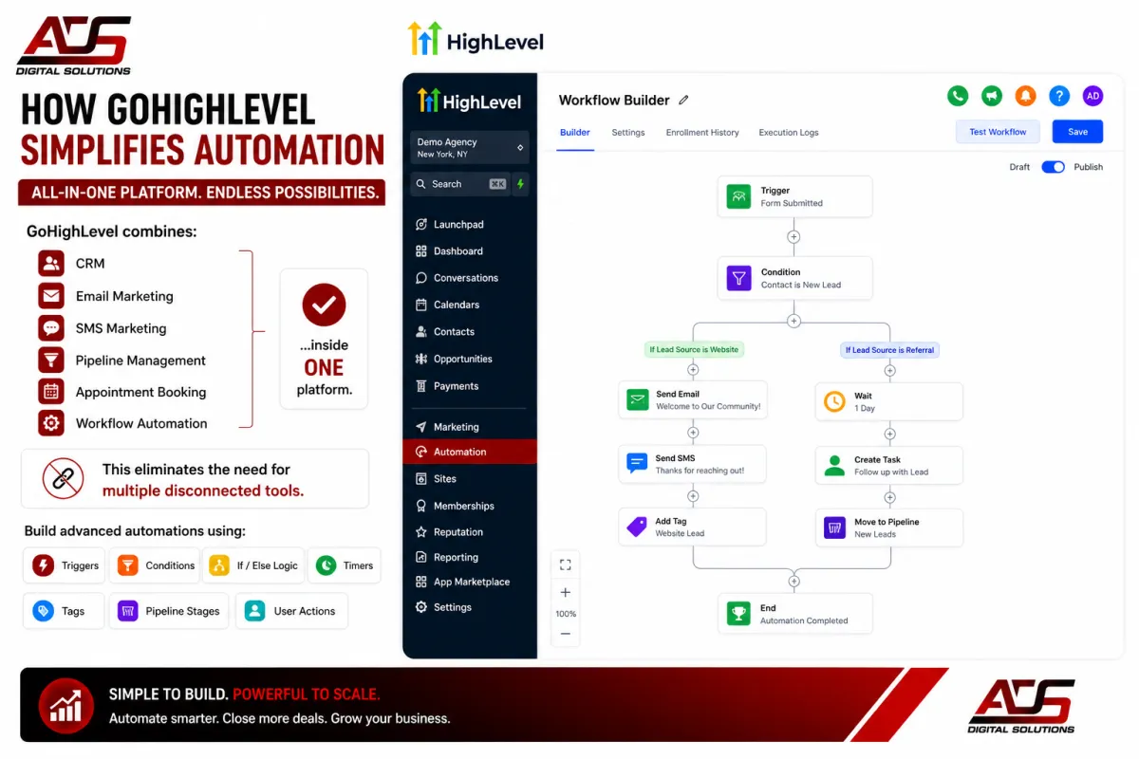
Task: Click the green lightning quick actions icon
Action: click(x=520, y=184)
